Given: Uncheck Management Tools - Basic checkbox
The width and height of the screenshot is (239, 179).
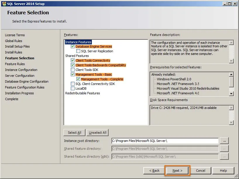Looking at the screenshot, I should (73, 74).
